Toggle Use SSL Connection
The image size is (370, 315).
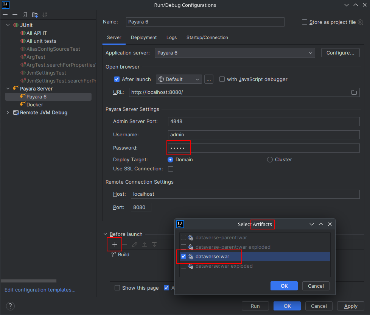[x=170, y=168]
